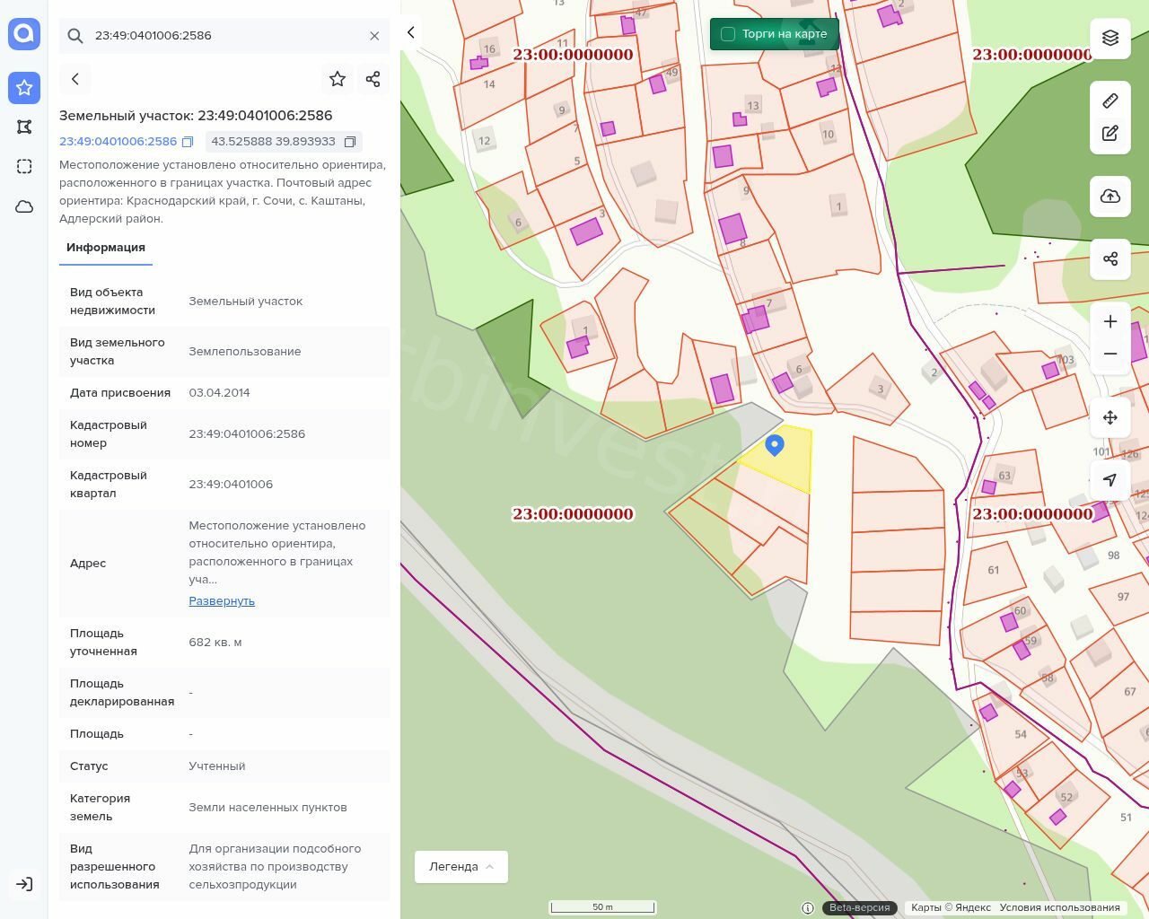Screen dimensions: 1149x919
Task: Clear the search field text
Action: pos(374,36)
